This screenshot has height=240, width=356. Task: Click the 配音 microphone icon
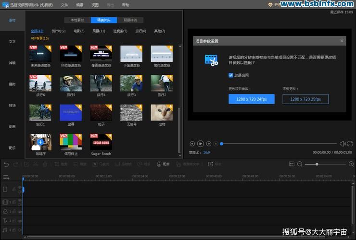(x=159, y=164)
